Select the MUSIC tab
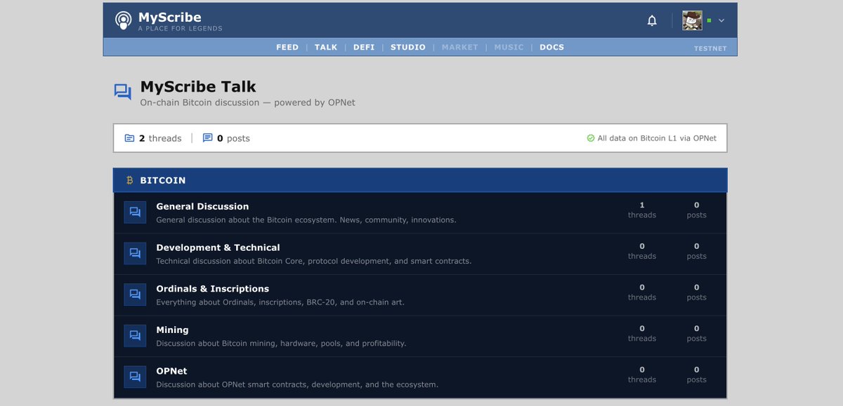This screenshot has height=406, width=843. [x=509, y=47]
